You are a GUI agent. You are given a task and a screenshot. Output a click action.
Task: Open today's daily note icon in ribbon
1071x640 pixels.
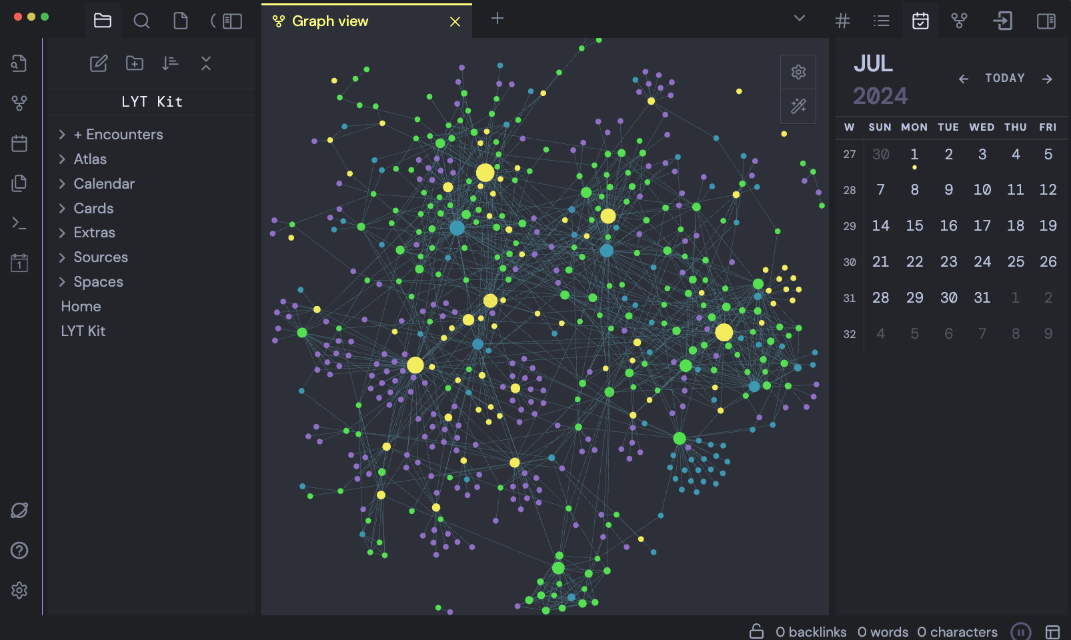(x=19, y=263)
